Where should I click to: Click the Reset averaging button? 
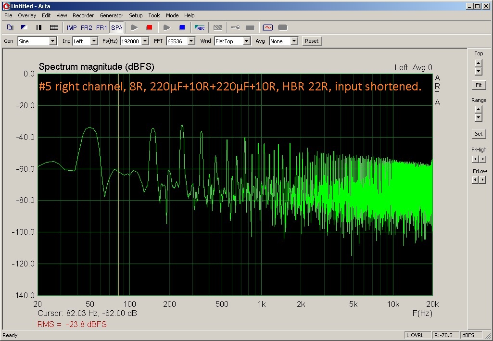click(312, 41)
